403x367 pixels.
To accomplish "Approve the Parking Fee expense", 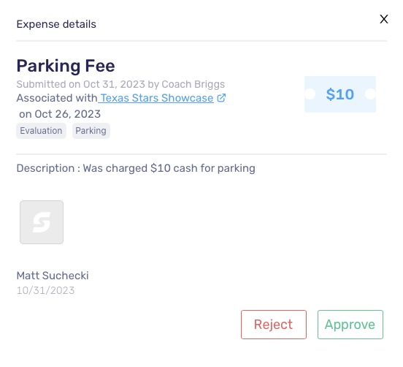I will (x=350, y=325).
